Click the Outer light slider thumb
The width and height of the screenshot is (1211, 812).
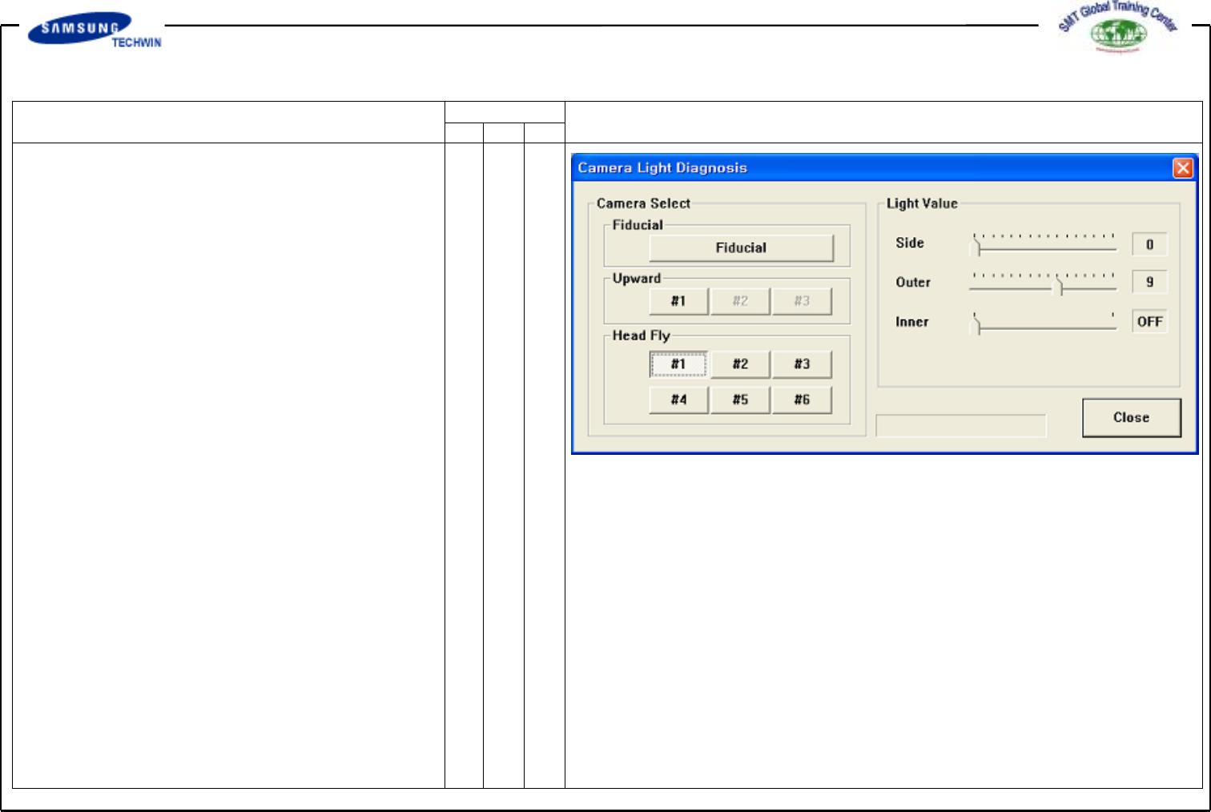1059,286
